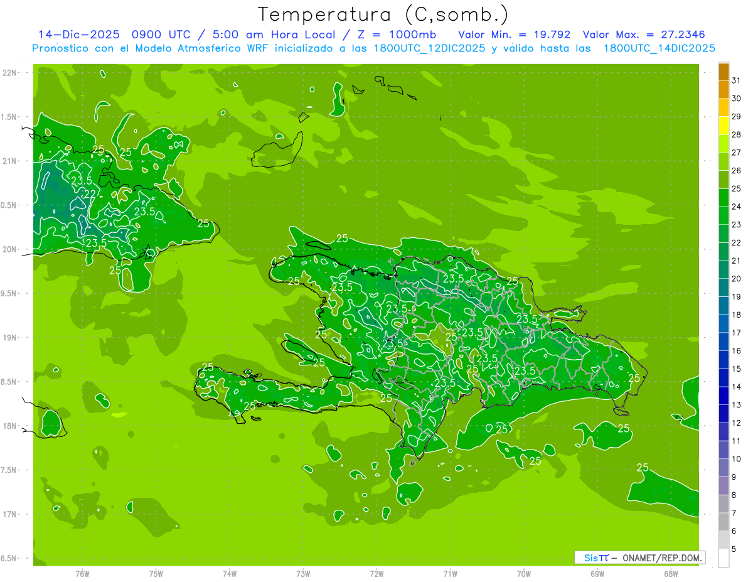The height and width of the screenshot is (582, 753).
Task: Select the dark orange colorbar segment above 31
Action: pyautogui.click(x=724, y=72)
